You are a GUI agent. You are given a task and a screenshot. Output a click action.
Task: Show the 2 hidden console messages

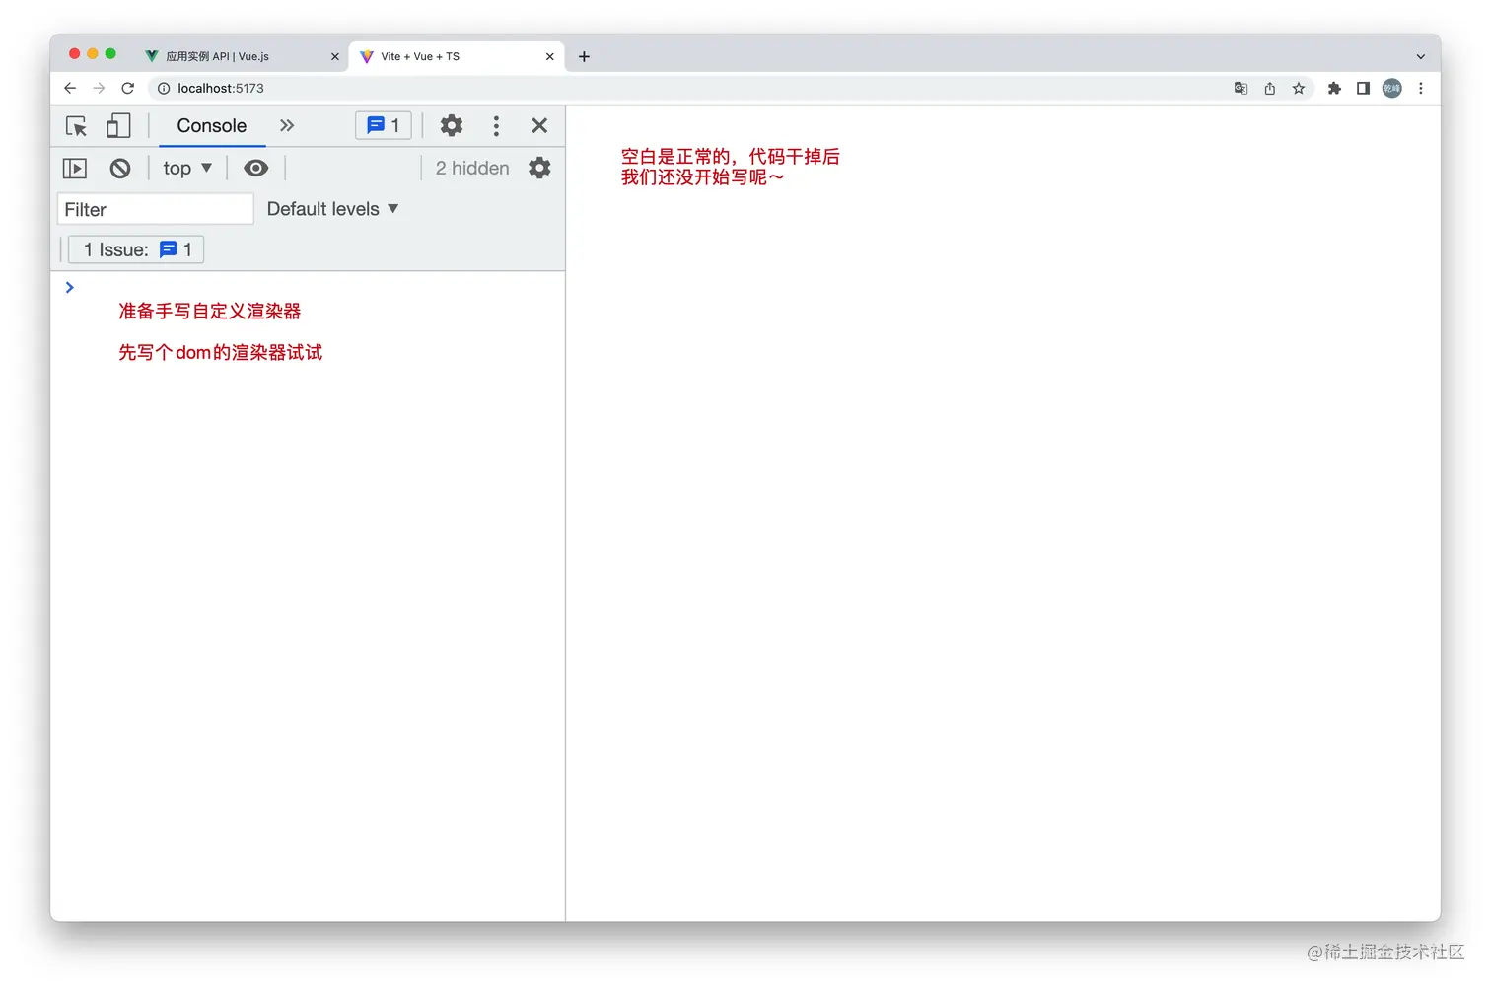click(x=471, y=168)
